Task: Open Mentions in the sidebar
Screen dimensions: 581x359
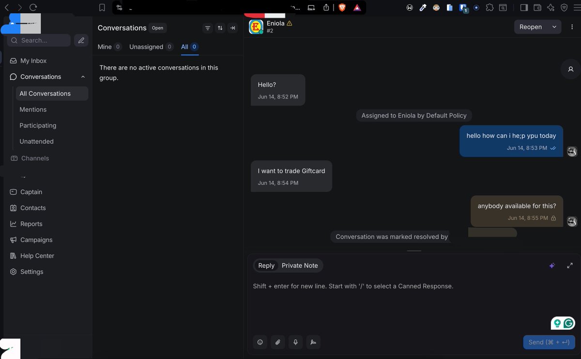Action: (33, 110)
